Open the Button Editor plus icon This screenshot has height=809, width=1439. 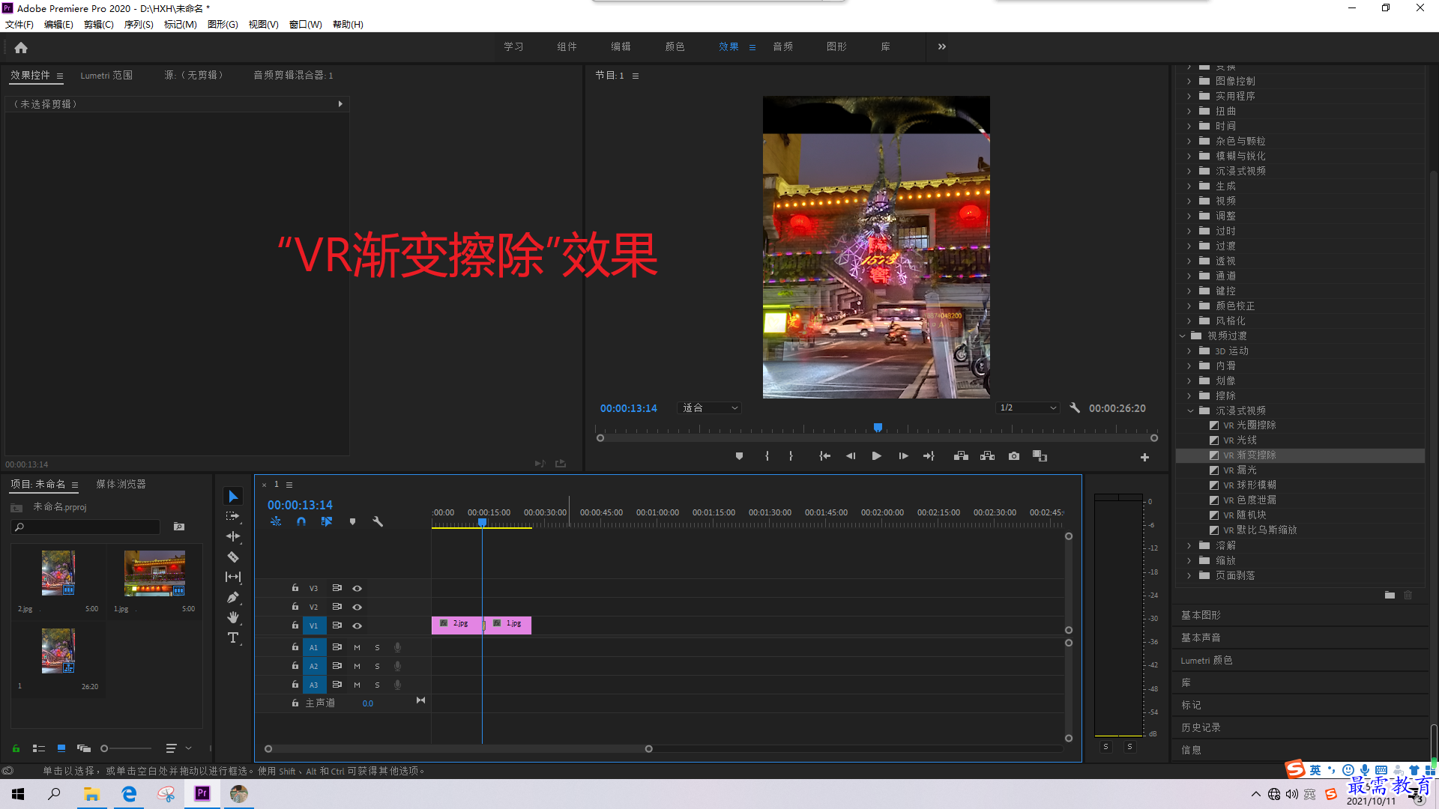(x=1144, y=457)
